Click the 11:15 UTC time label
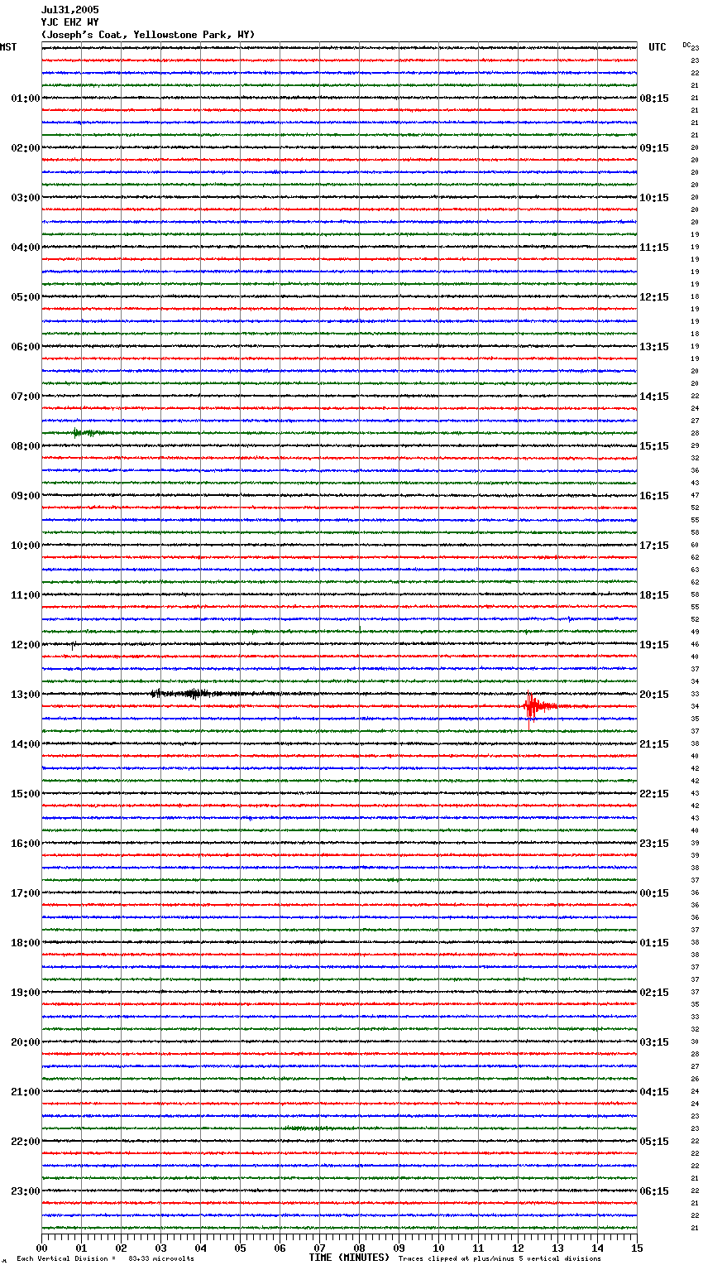This screenshot has height=1270, width=703. (654, 248)
